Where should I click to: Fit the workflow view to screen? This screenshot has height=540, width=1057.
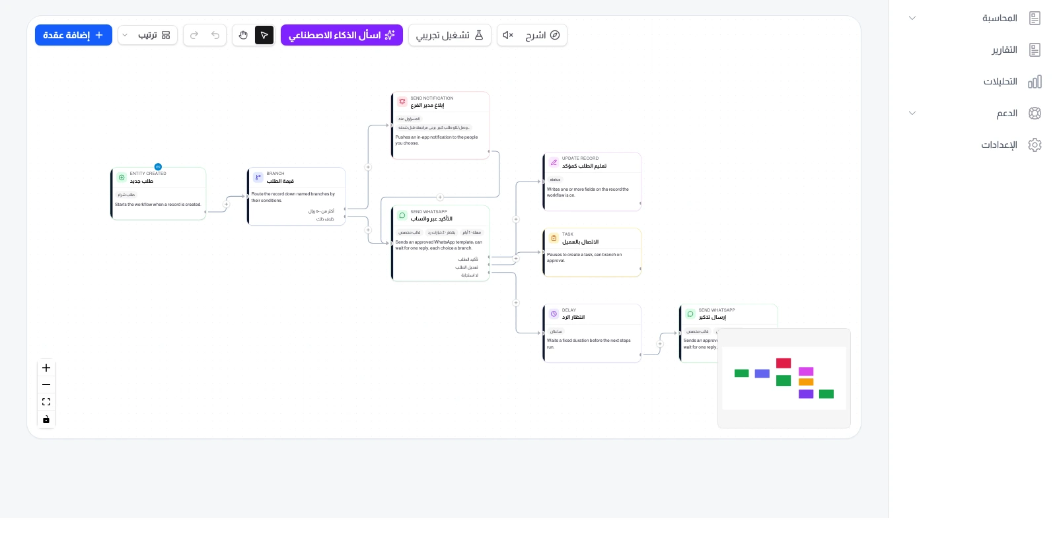[x=46, y=402]
